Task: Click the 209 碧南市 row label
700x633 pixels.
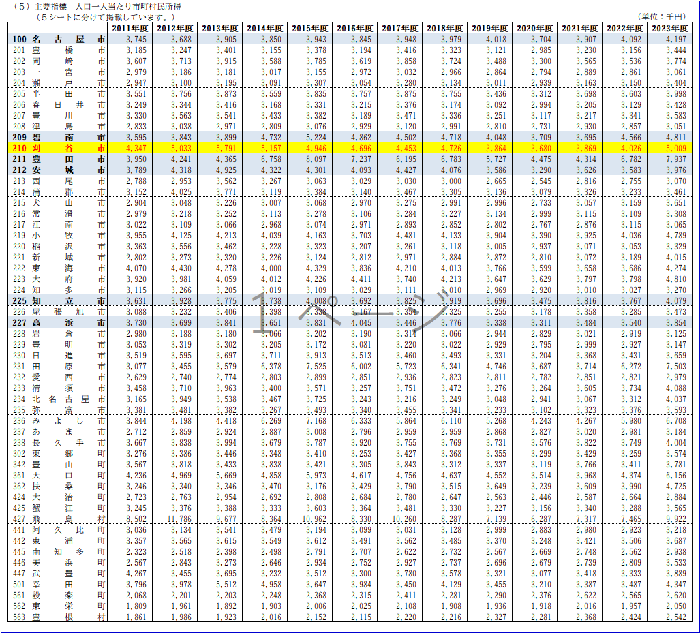Action: 58,138
